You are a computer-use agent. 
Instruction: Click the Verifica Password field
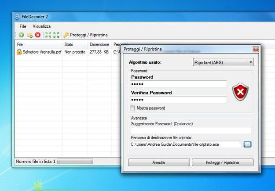pyautogui.click(x=178, y=100)
